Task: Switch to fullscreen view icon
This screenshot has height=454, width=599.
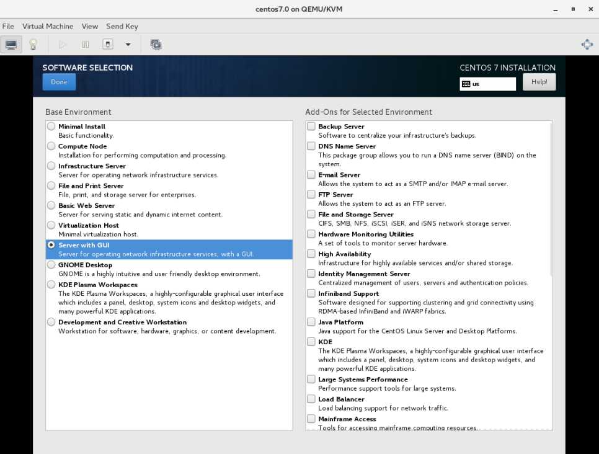Action: tap(587, 45)
